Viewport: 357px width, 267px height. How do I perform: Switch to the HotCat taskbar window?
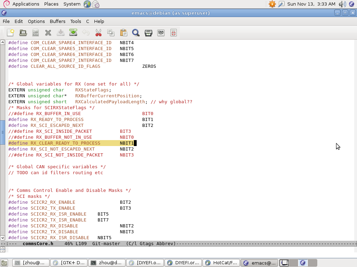pyautogui.click(x=221, y=263)
